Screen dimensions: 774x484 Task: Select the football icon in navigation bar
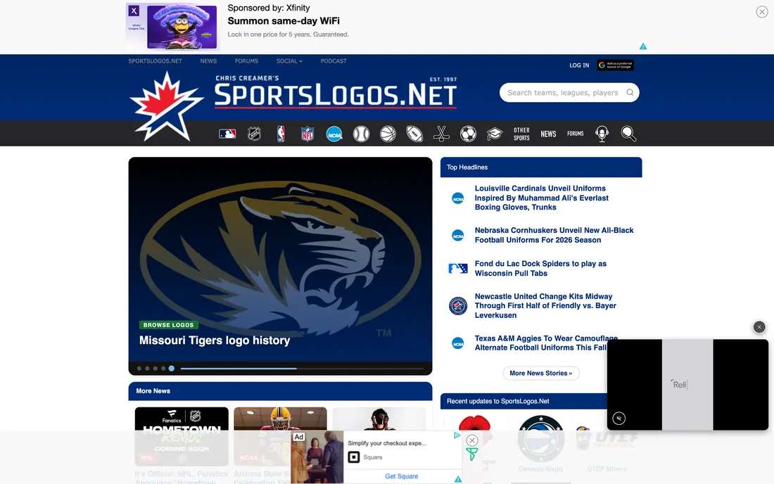pyautogui.click(x=414, y=134)
